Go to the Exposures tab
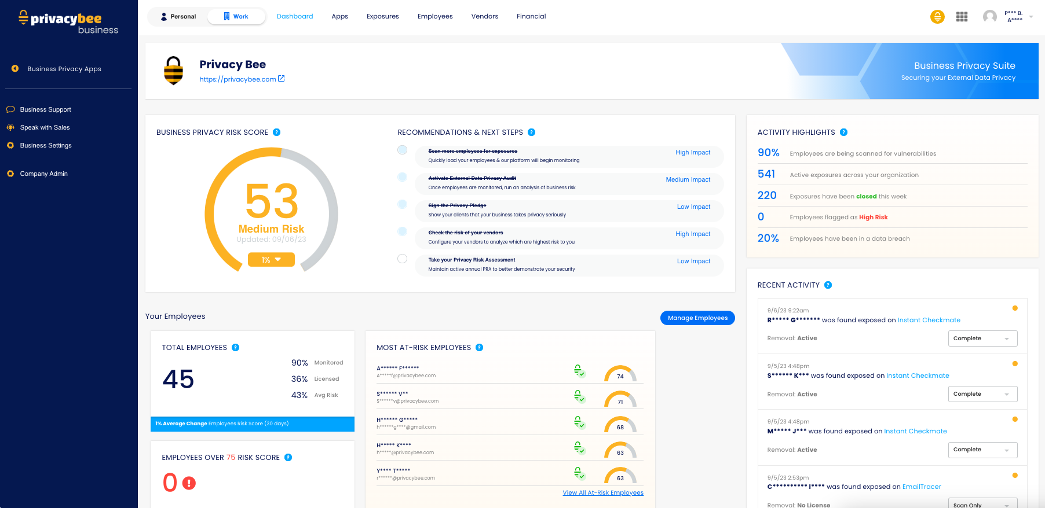 coord(383,16)
